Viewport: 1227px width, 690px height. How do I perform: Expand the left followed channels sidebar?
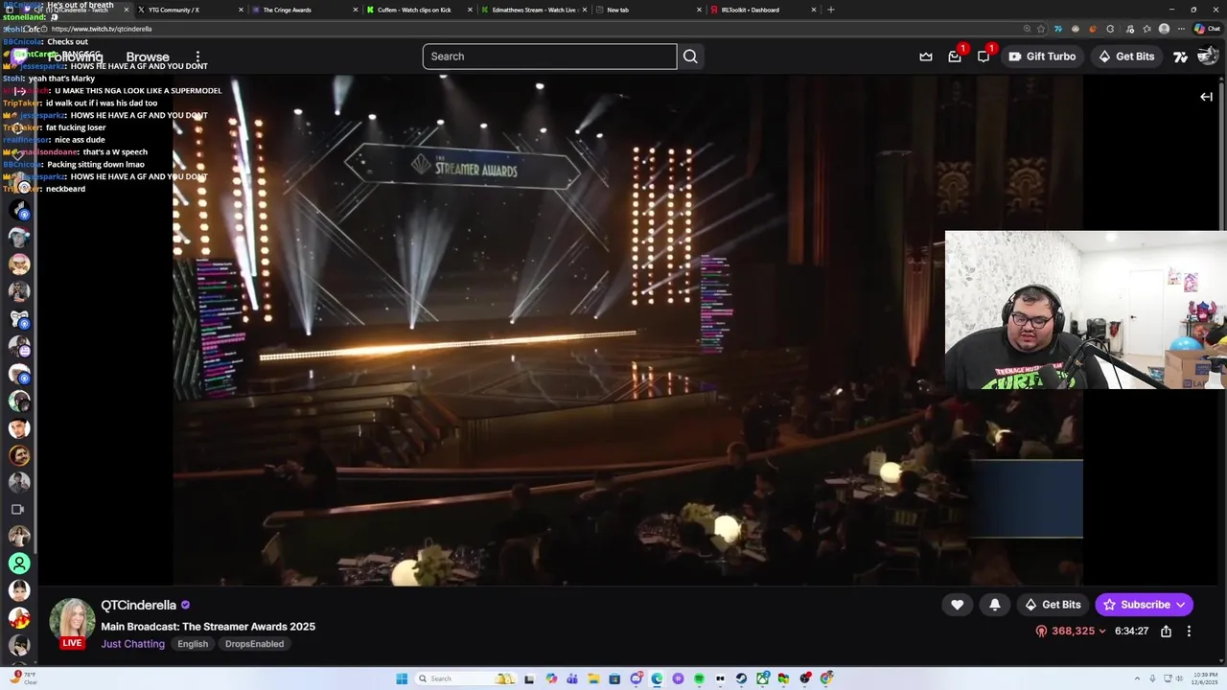tap(19, 91)
